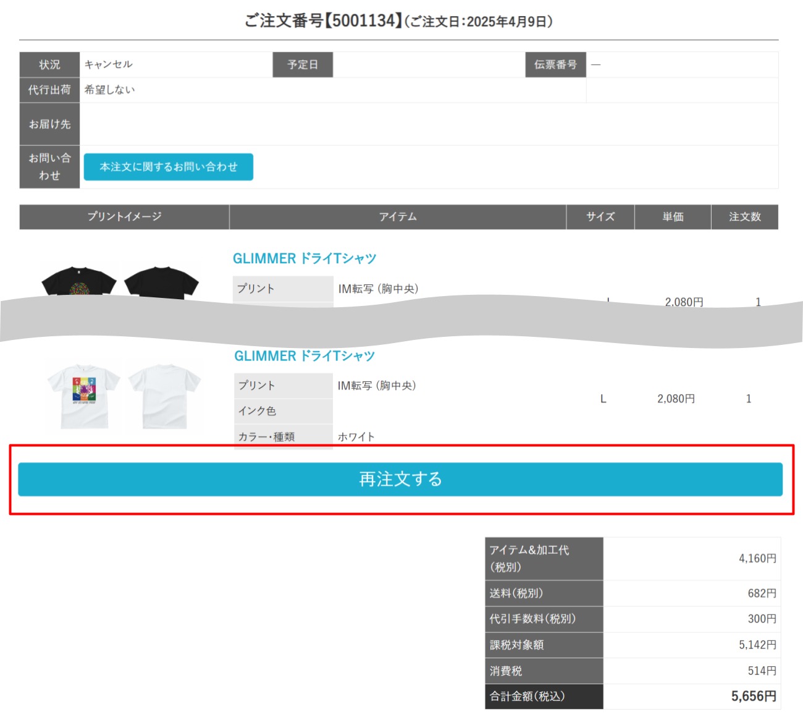View the black T-shirt front print thumbnail
This screenshot has width=803, height=717.
point(79,283)
